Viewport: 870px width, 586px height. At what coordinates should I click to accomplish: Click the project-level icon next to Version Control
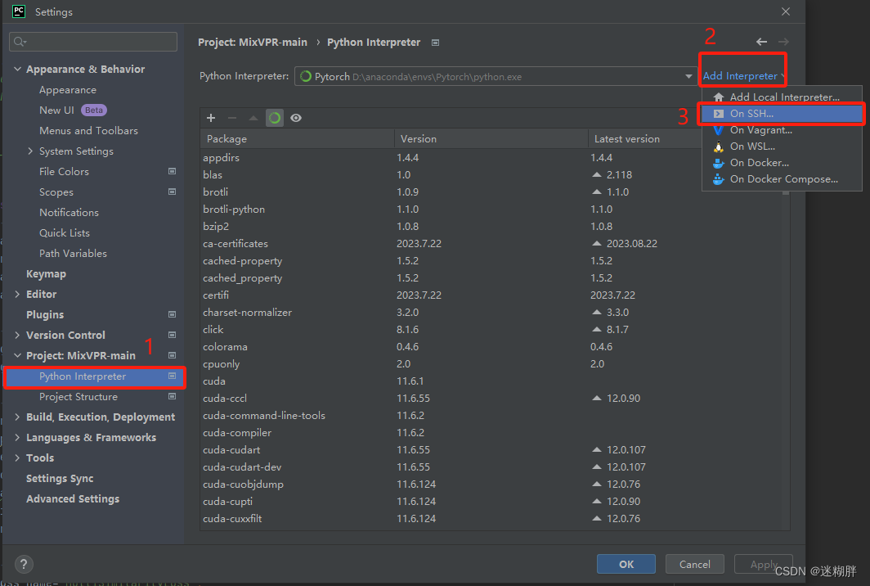point(172,335)
